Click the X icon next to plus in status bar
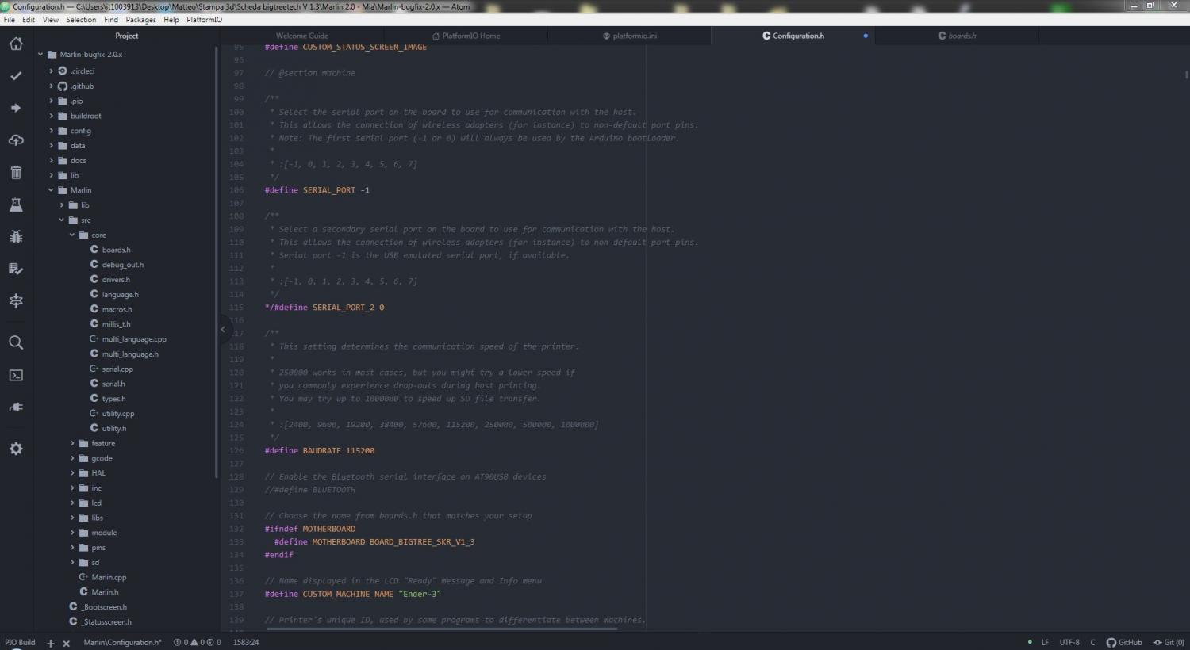 click(x=67, y=643)
